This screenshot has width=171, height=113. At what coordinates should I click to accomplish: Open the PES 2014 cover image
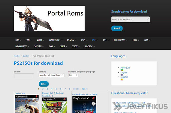coord(84,104)
